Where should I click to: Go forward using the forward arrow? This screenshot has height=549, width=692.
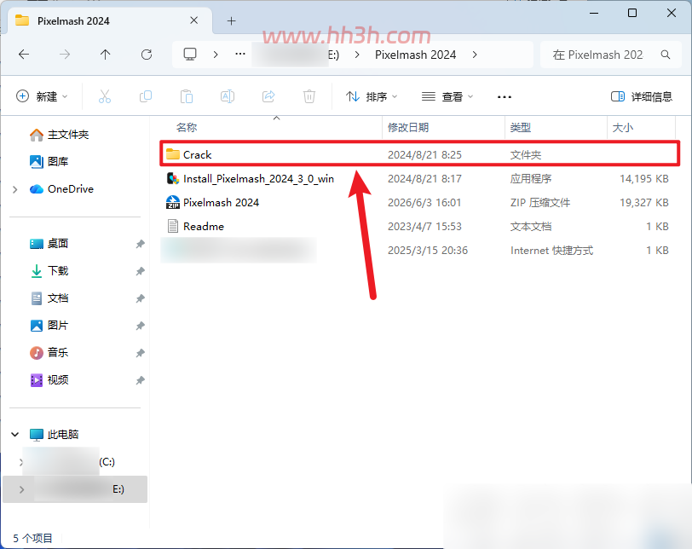pyautogui.click(x=65, y=55)
